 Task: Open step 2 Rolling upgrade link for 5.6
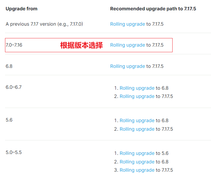137,129
